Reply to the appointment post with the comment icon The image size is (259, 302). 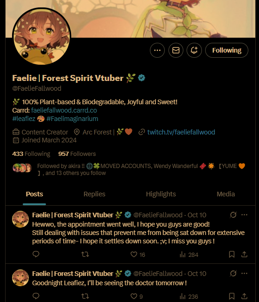pos(36,254)
